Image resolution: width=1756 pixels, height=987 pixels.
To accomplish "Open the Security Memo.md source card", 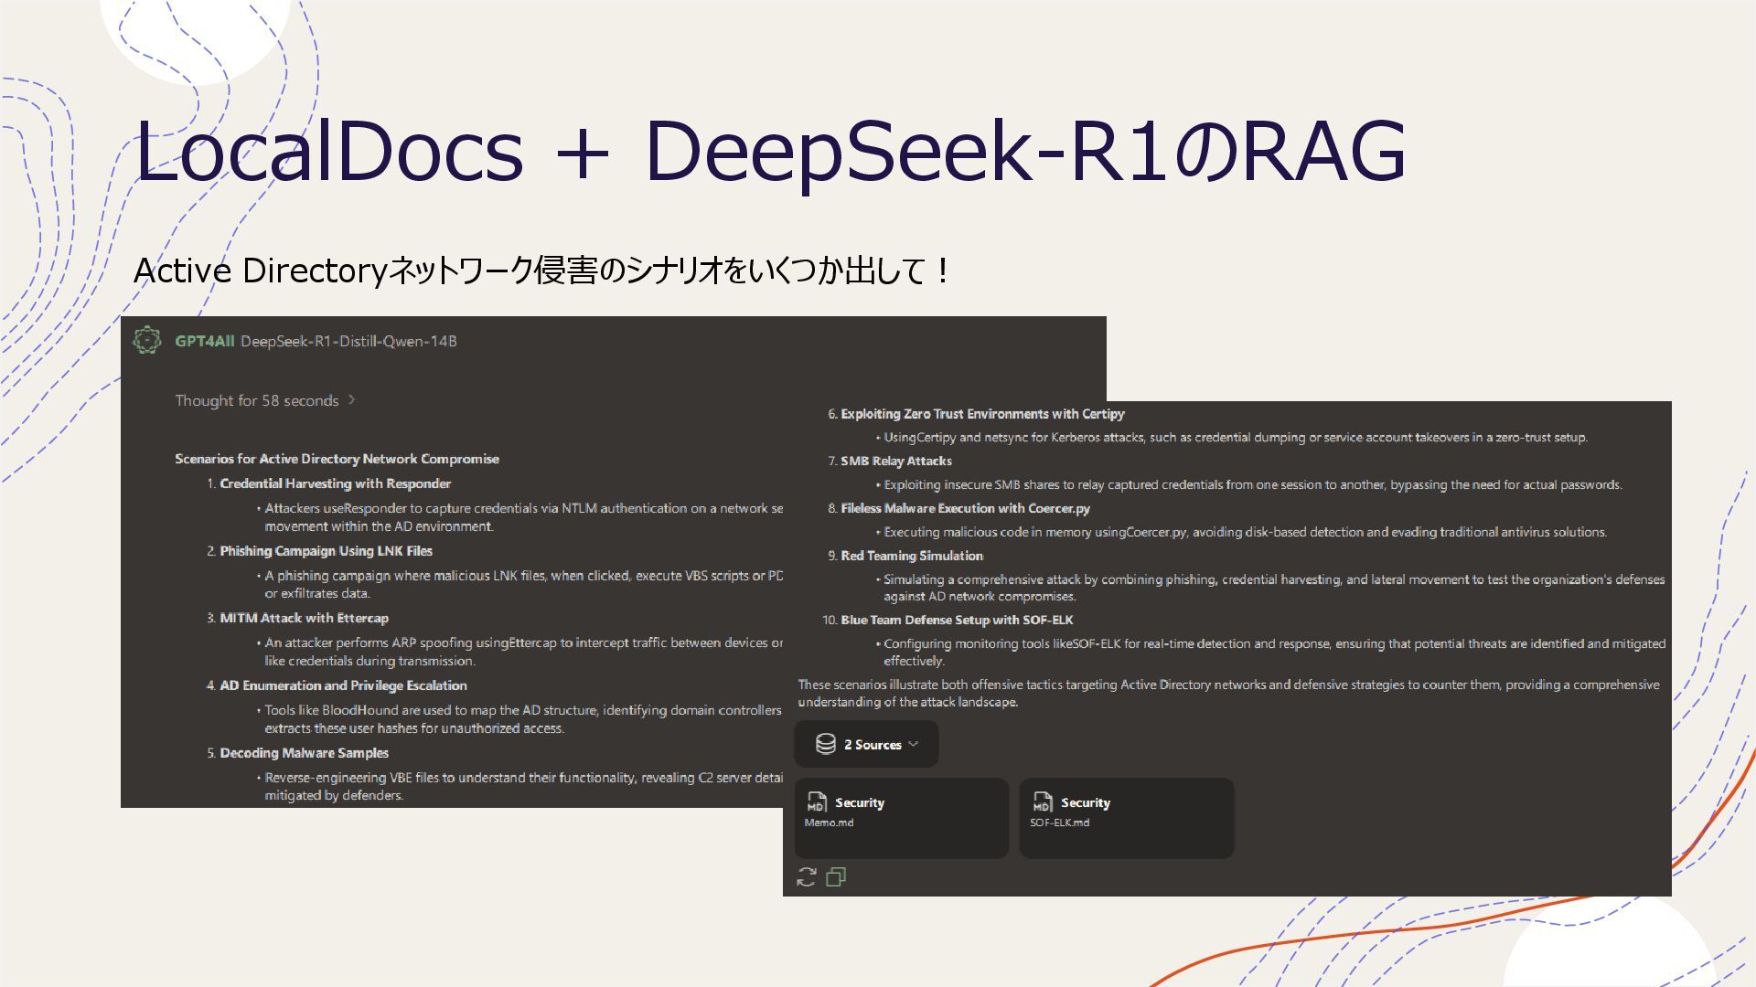I will [901, 818].
